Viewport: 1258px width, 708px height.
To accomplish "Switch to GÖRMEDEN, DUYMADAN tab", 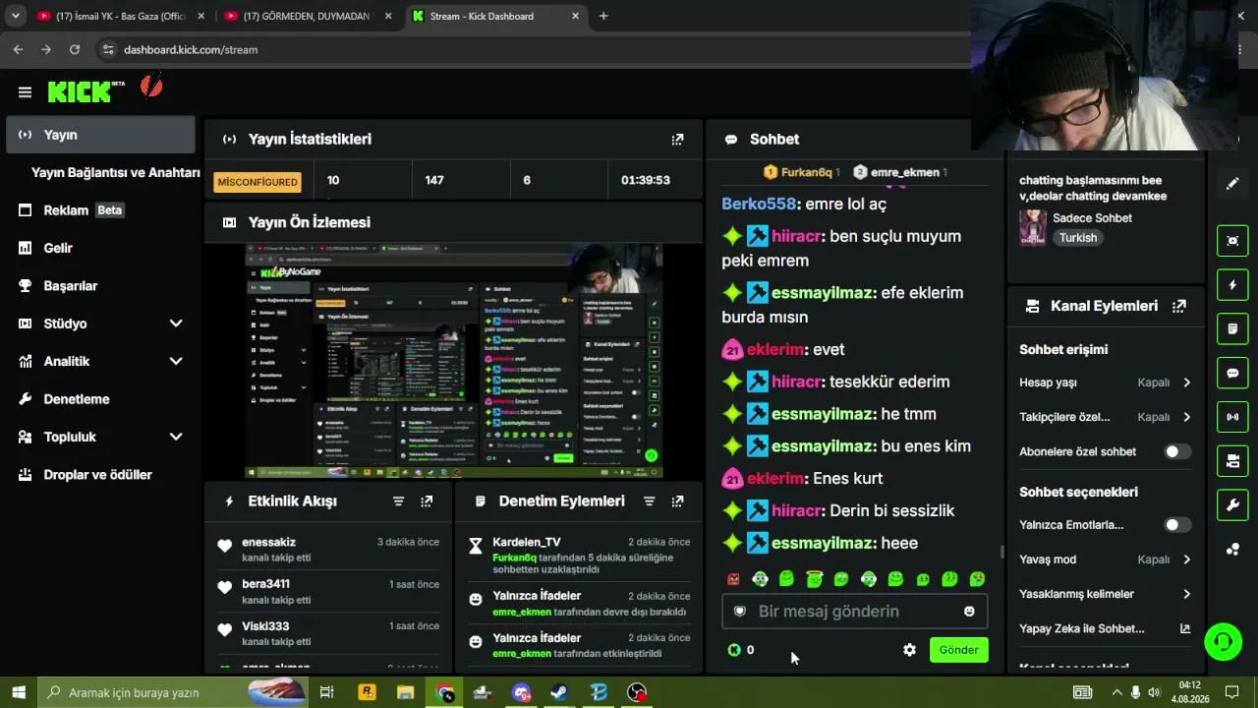I will point(308,16).
